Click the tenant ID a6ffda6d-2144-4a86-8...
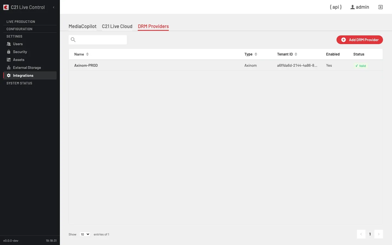 (x=297, y=65)
